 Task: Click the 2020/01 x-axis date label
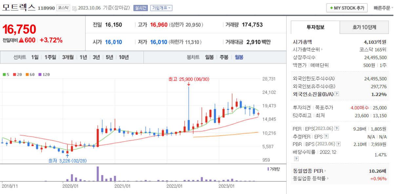coord(70,186)
